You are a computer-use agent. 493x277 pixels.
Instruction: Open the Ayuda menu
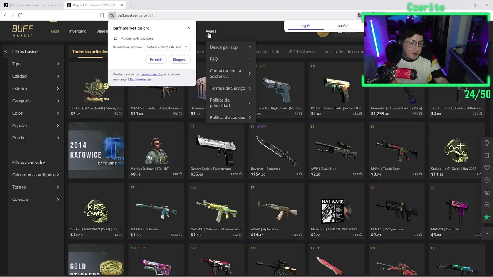pos(211,31)
